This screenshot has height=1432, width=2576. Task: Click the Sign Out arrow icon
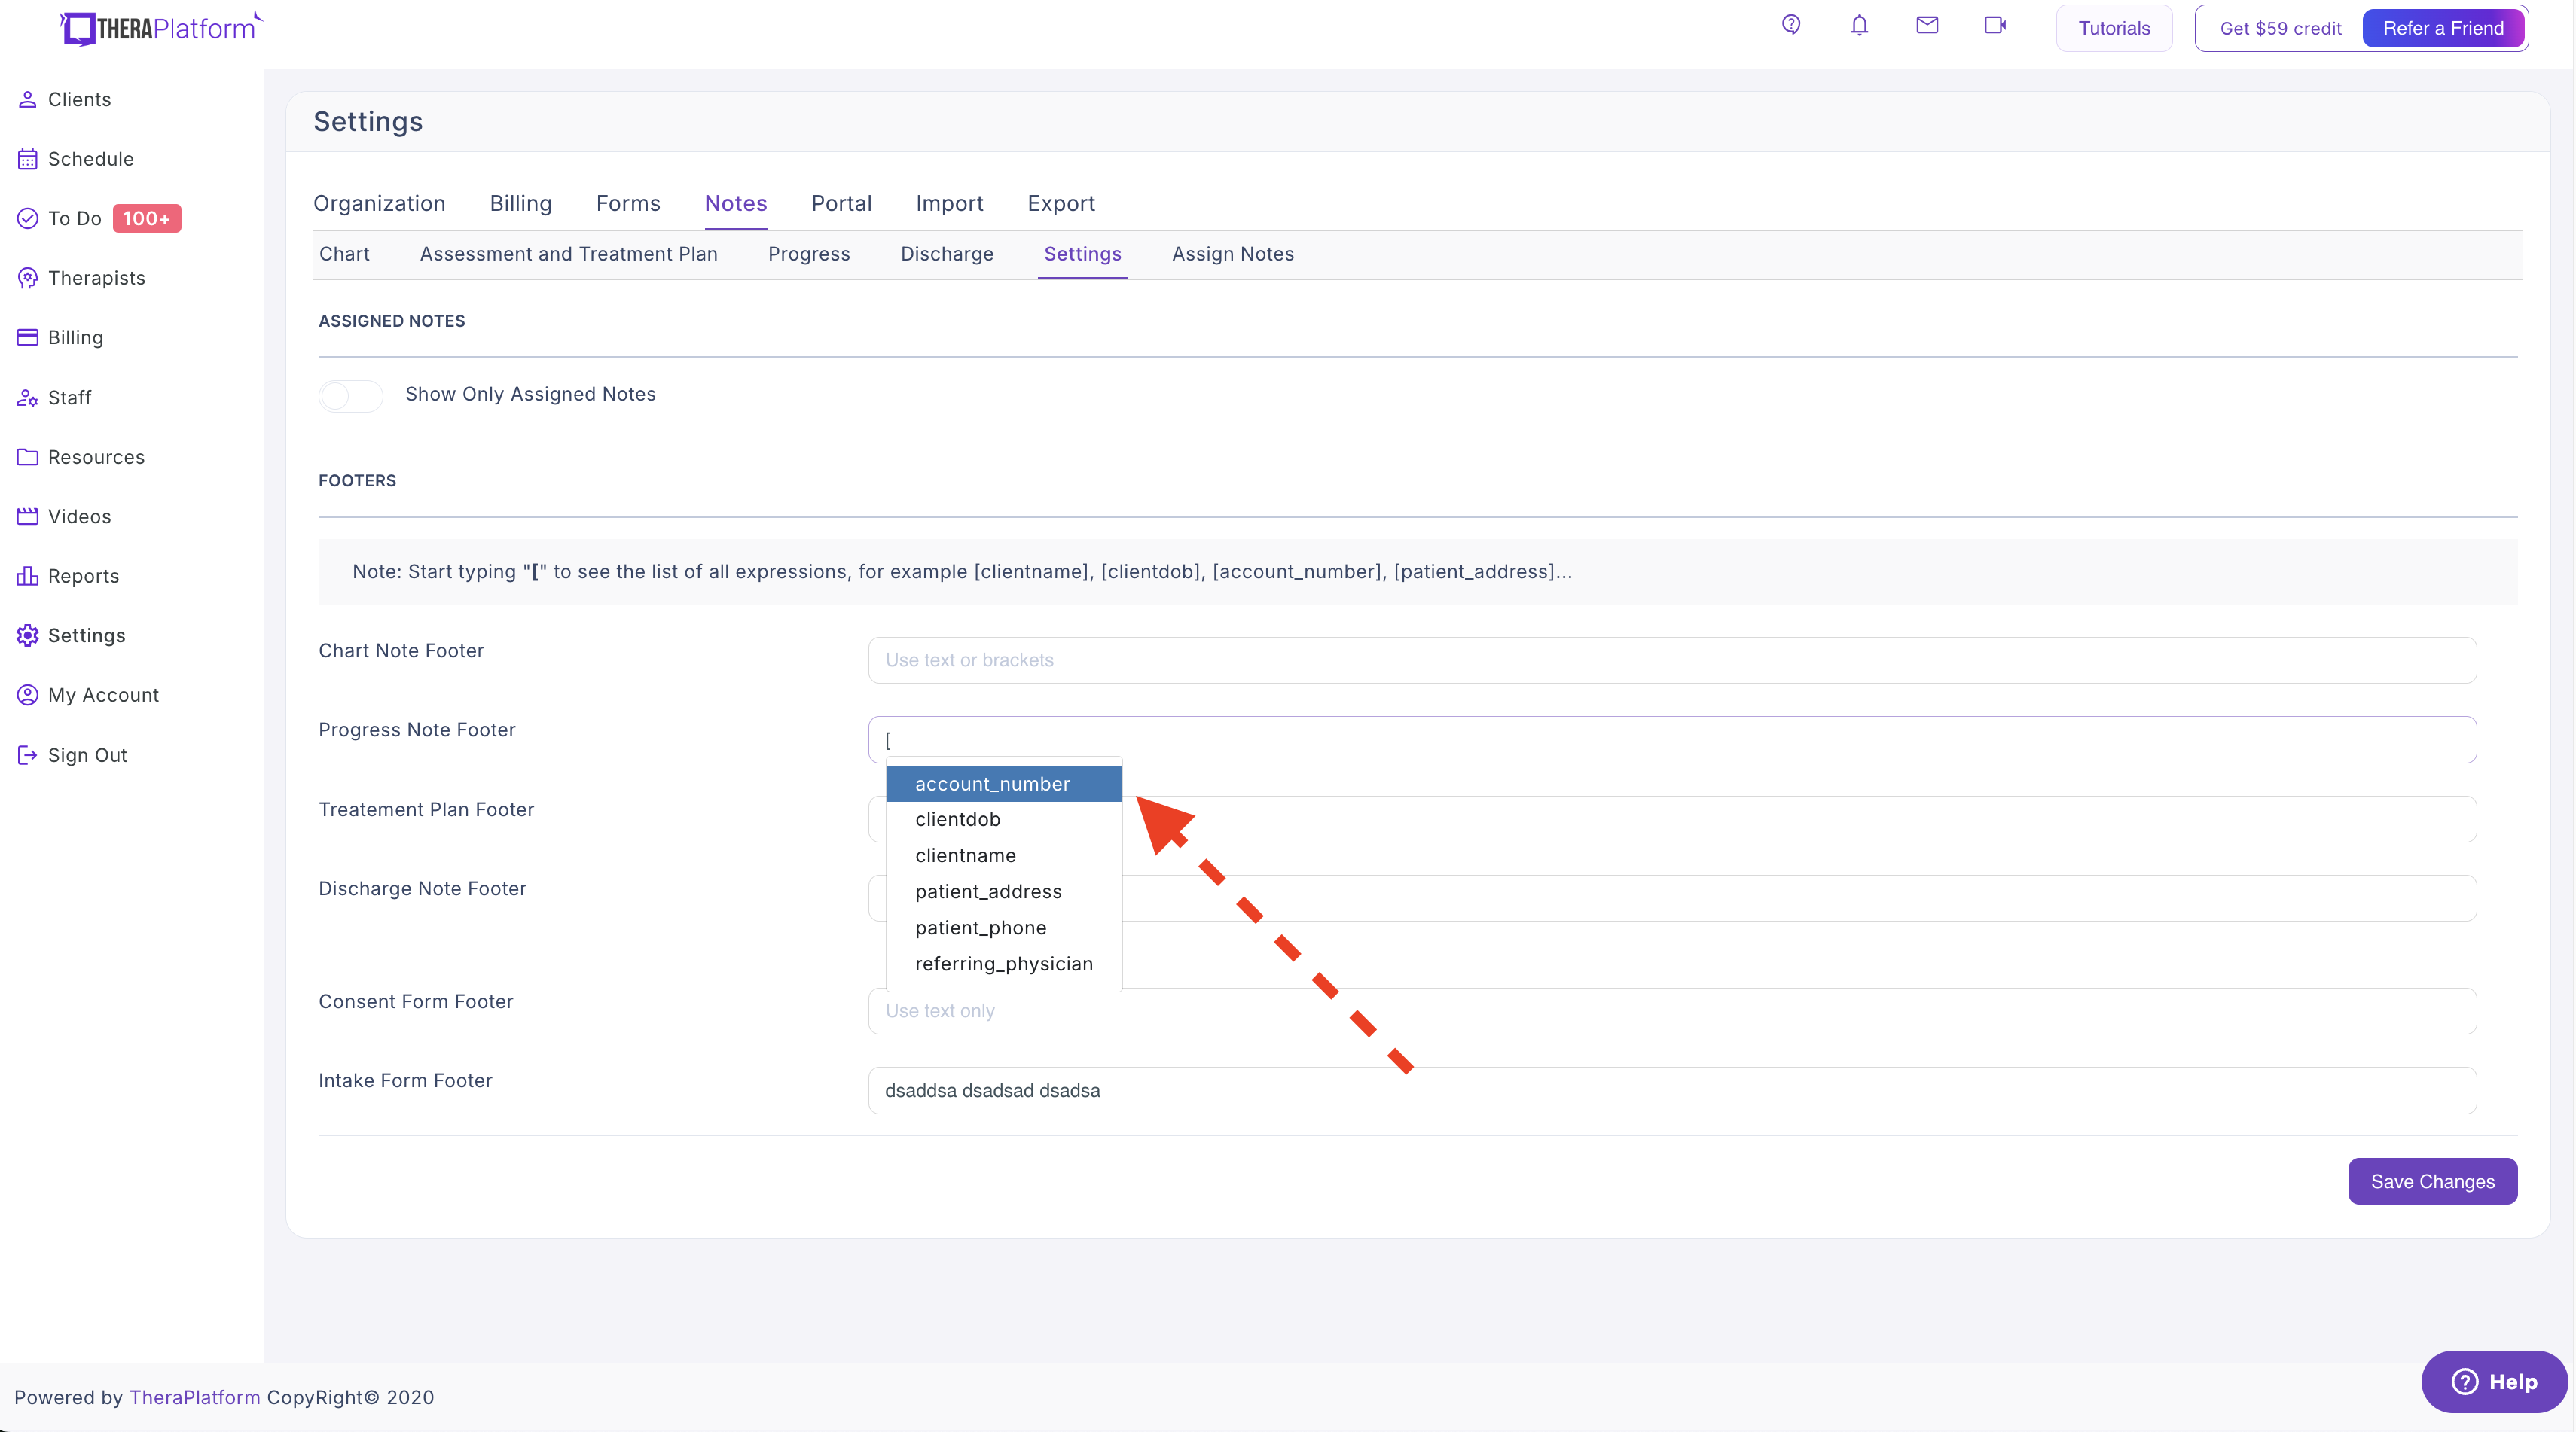point(28,755)
